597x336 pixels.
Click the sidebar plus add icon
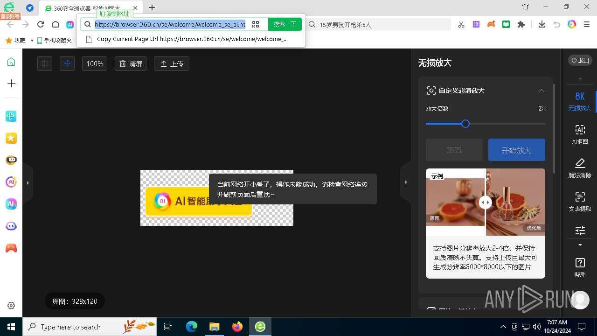pos(11,84)
